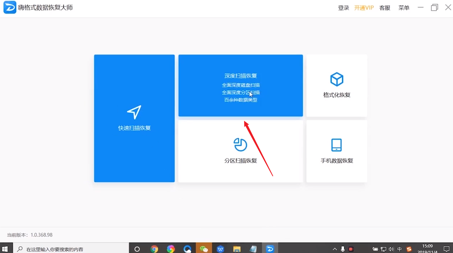Open the 快速扫描恢复 quick scan tile
Viewport: 453px width, 253px height.
coord(134,118)
